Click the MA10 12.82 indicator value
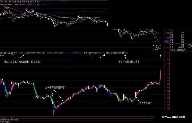Viewport: 192px width, 123px height. [x=18, y=4]
